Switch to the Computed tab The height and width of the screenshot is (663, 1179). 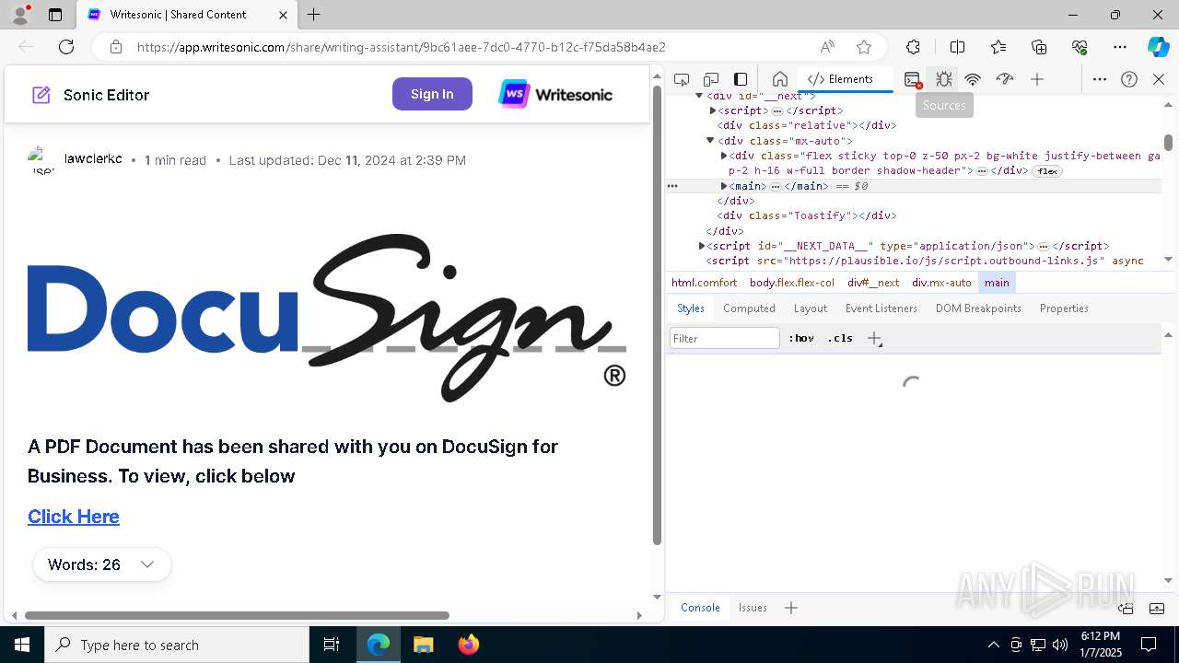tap(749, 308)
